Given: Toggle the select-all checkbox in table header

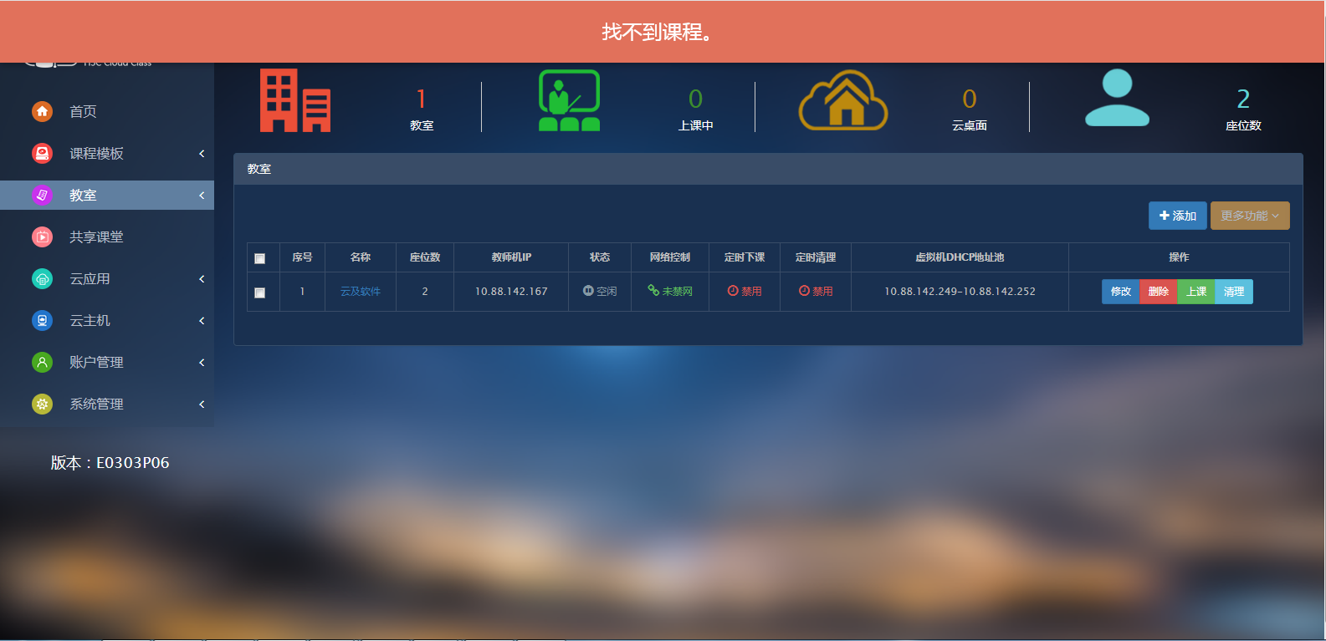Looking at the screenshot, I should coord(260,258).
